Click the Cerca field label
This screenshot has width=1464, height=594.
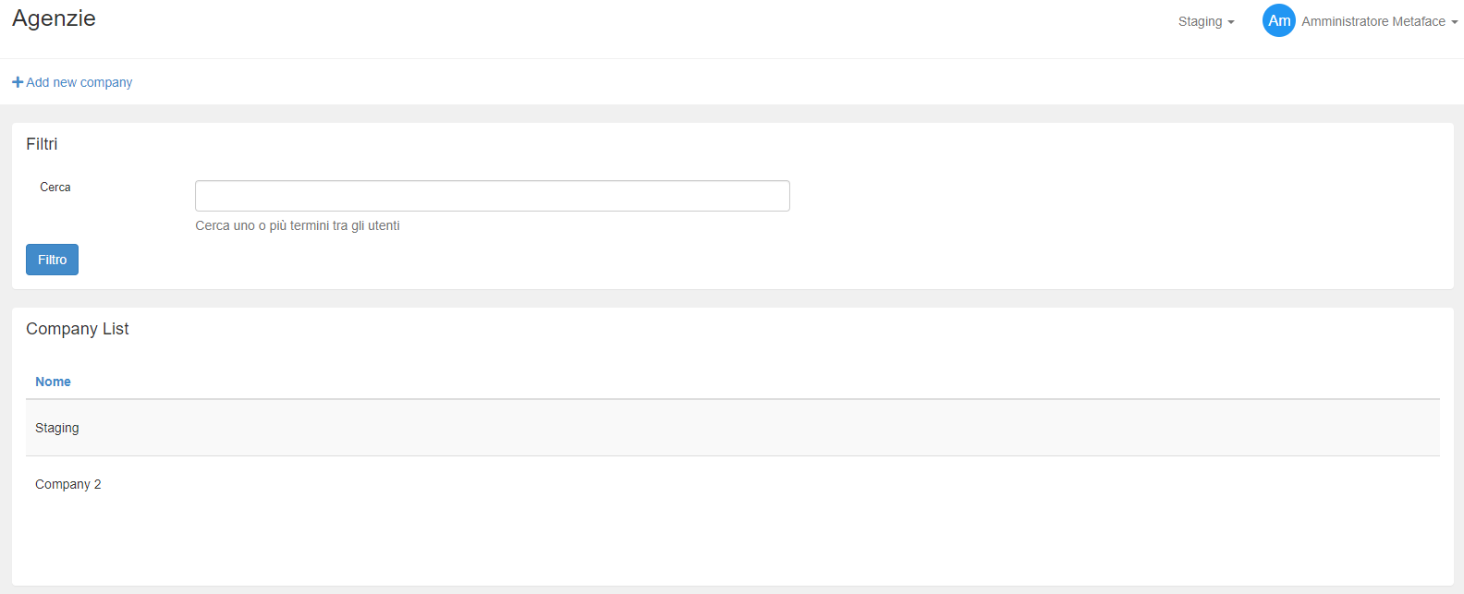click(55, 188)
